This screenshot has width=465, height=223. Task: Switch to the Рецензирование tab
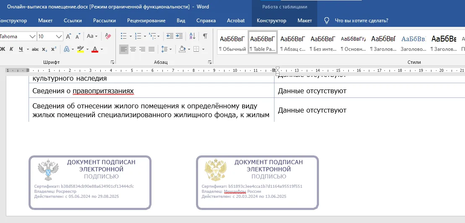tap(147, 21)
